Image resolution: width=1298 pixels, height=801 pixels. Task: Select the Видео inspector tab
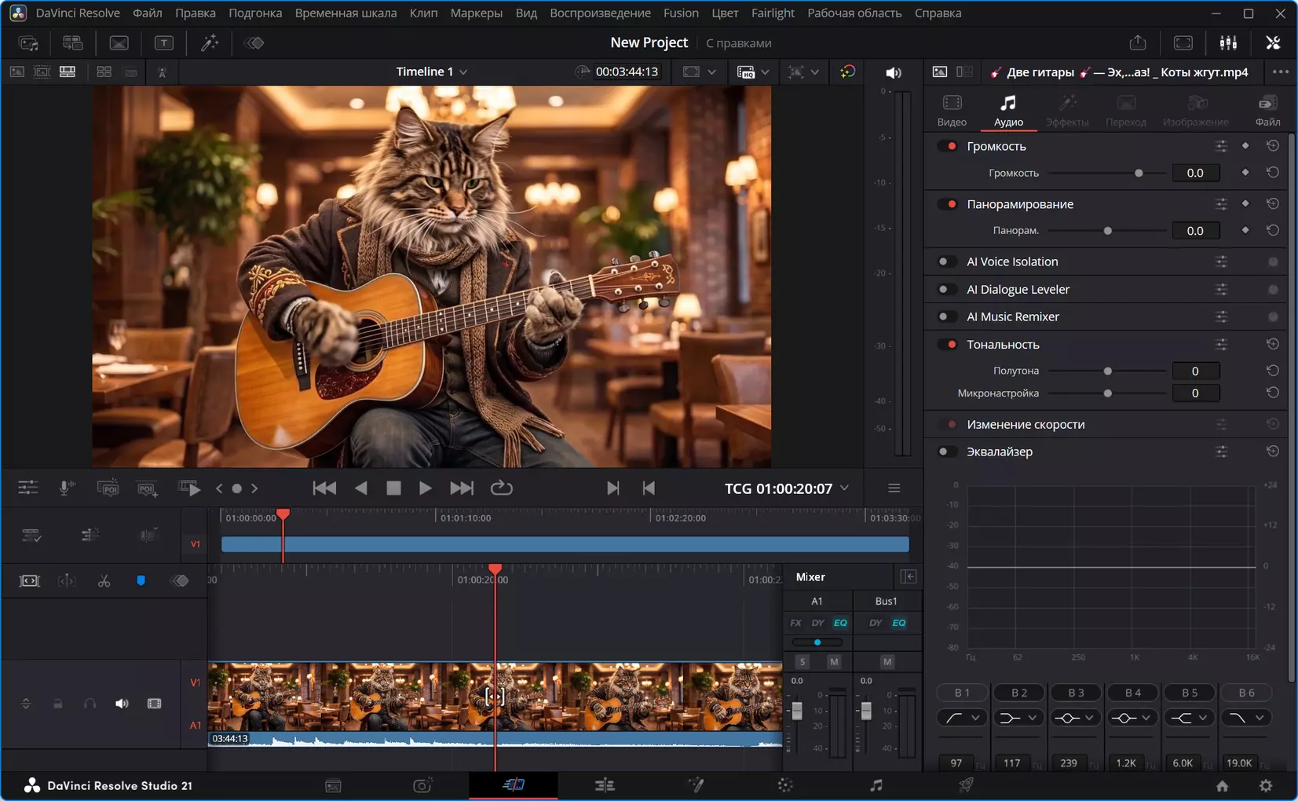(952, 111)
